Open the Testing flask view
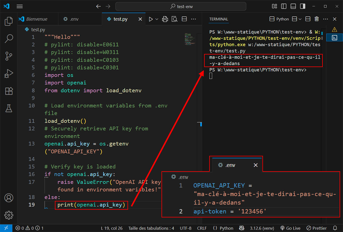The height and width of the screenshot is (232, 343). point(9,108)
